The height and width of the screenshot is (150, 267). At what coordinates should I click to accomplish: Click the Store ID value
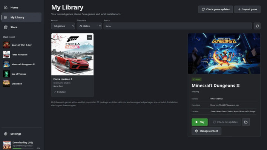coord(216,99)
